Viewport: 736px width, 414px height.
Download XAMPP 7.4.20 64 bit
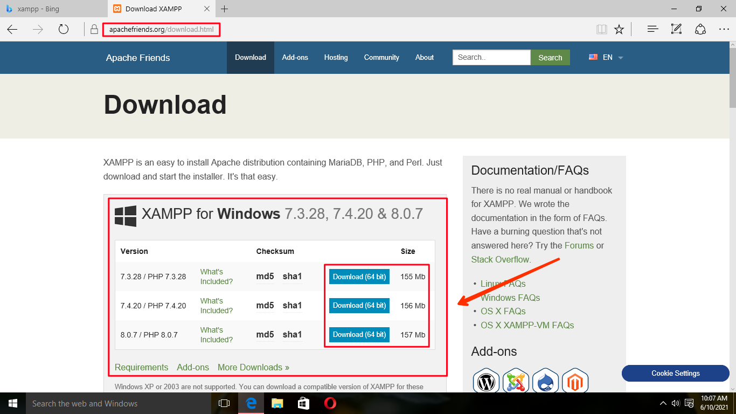click(359, 305)
